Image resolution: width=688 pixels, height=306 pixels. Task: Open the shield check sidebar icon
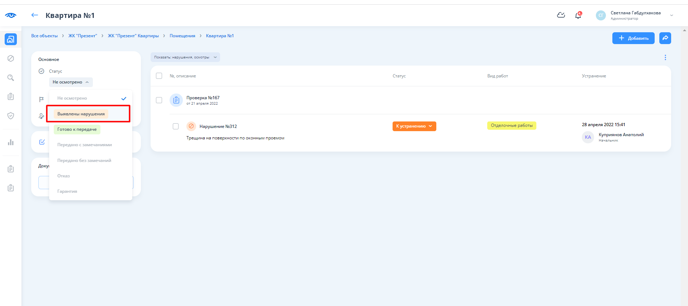(x=11, y=116)
